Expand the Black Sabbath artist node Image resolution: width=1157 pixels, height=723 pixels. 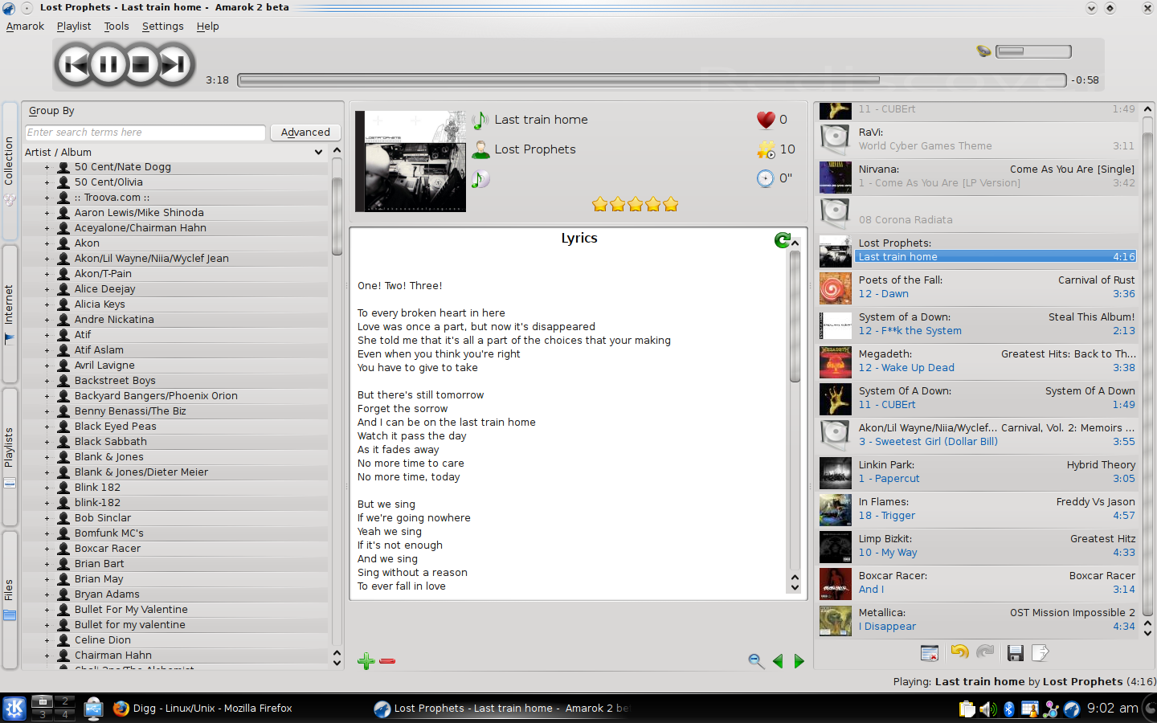[47, 442]
